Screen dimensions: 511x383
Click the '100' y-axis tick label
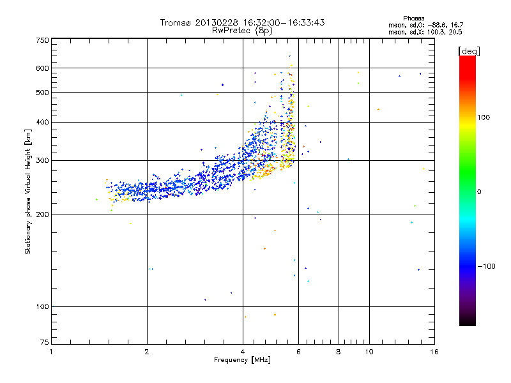[x=42, y=307]
